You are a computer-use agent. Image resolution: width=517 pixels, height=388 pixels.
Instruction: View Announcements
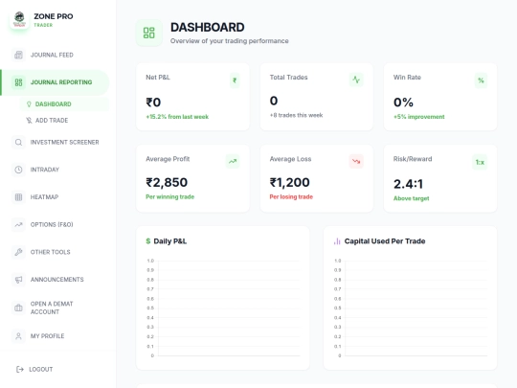[x=55, y=280]
